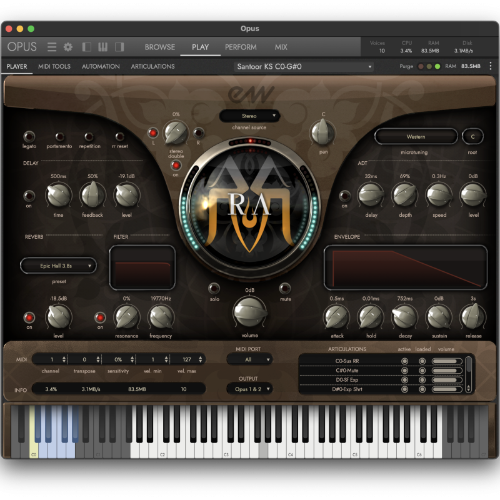Viewport: 500px width, 500px height.
Task: Toggle the portamento switch
Action: (59, 137)
